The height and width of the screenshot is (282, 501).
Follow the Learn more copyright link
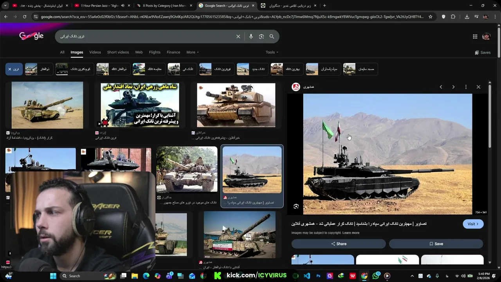(x=351, y=233)
